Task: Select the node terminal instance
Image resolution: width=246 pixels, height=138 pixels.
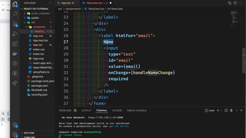Action: pyautogui.click(x=209, y=111)
